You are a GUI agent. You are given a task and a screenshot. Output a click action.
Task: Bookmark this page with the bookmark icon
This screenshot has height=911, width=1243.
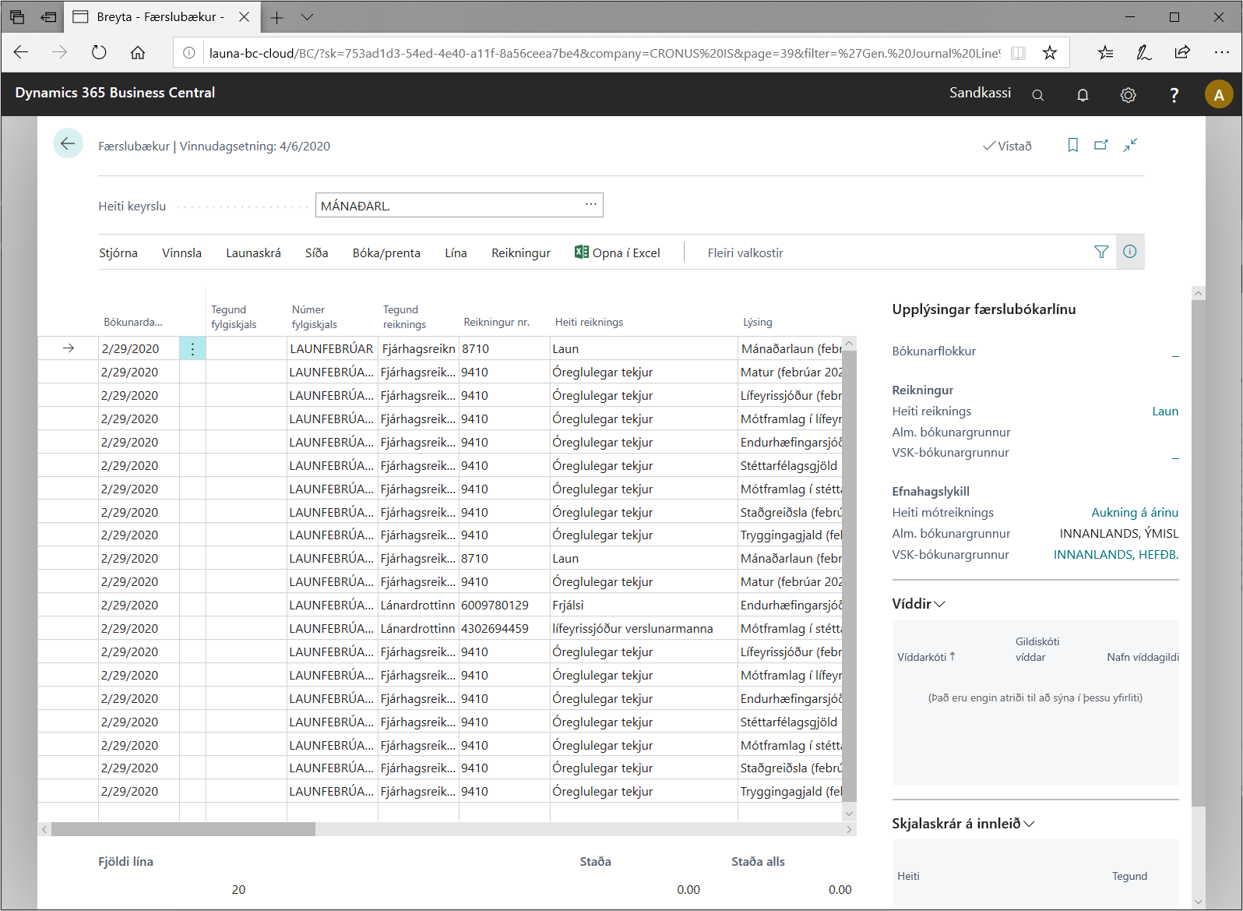point(1072,145)
